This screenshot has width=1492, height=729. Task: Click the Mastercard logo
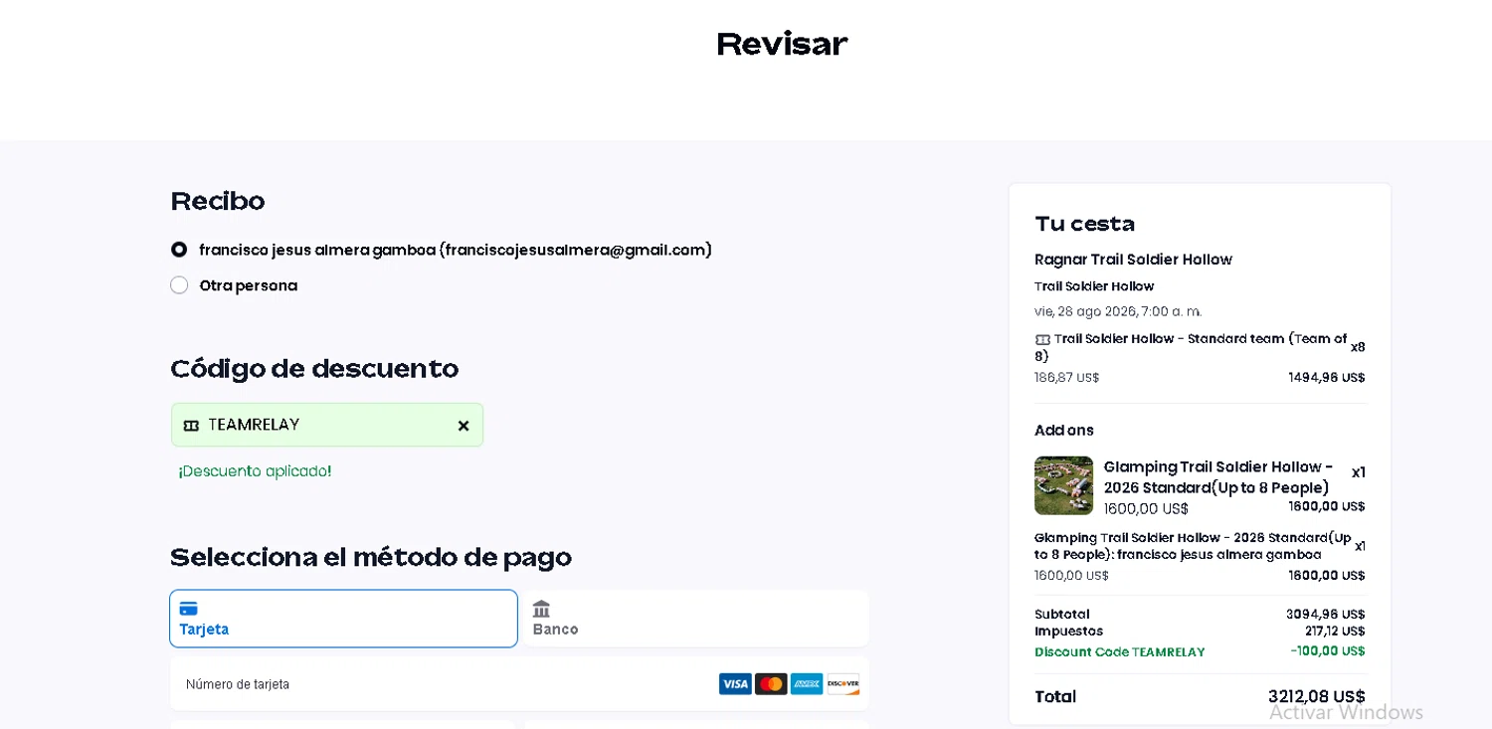click(771, 684)
